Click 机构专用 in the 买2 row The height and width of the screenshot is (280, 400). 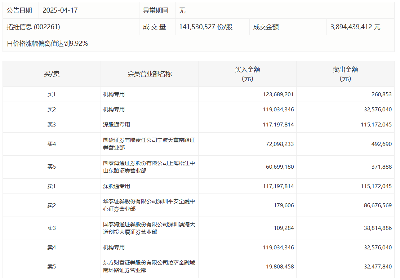click(114, 110)
